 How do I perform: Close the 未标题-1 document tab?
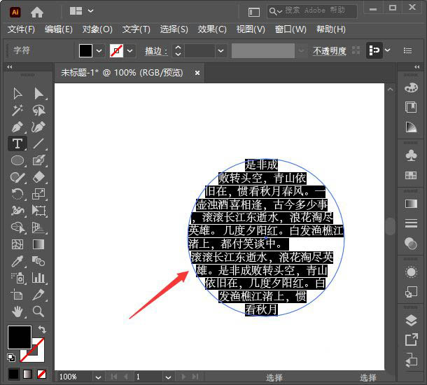click(197, 73)
